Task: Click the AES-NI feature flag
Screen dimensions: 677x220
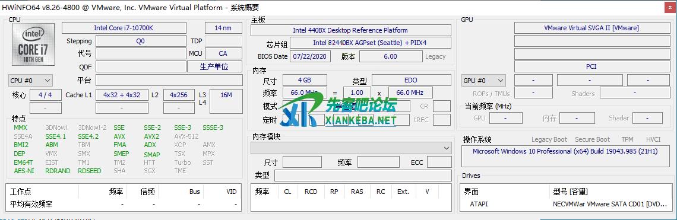Action: 24,171
